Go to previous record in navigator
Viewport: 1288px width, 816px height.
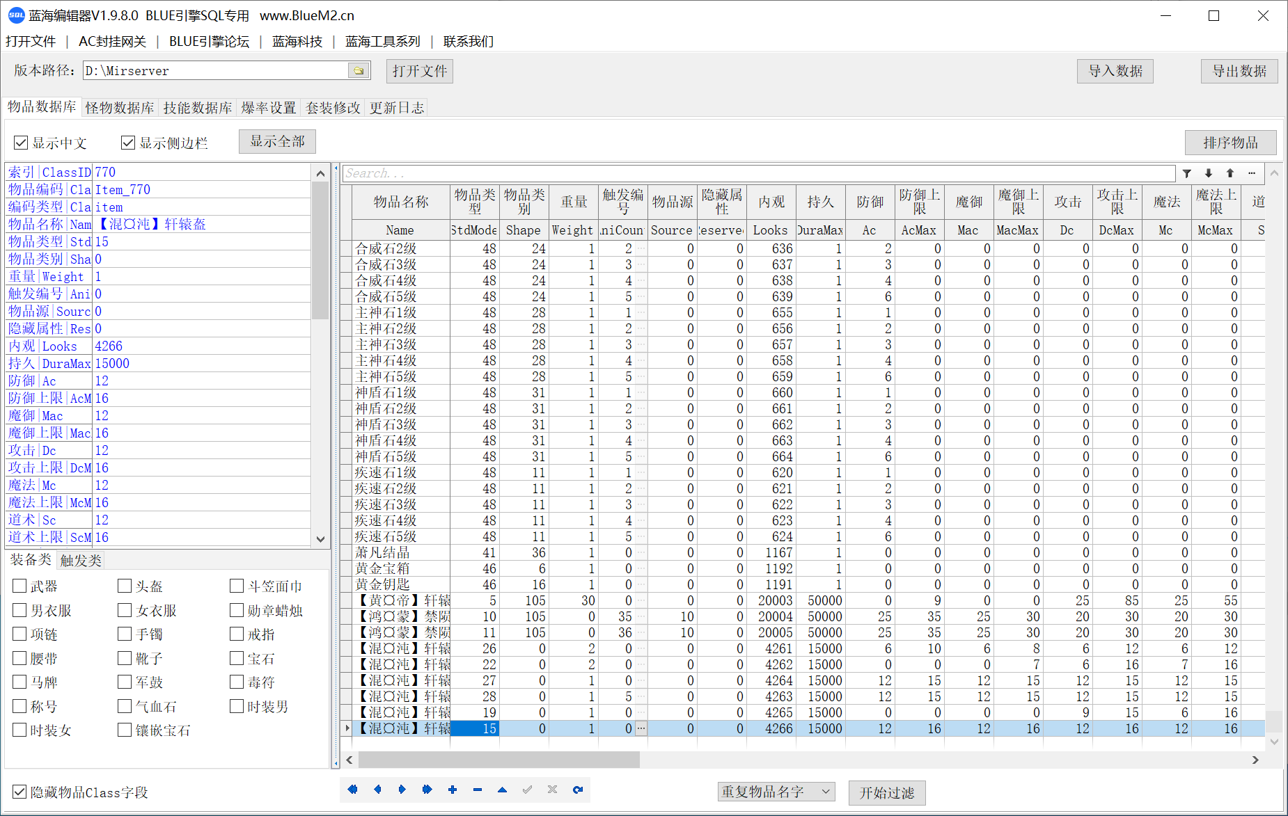[x=377, y=790]
